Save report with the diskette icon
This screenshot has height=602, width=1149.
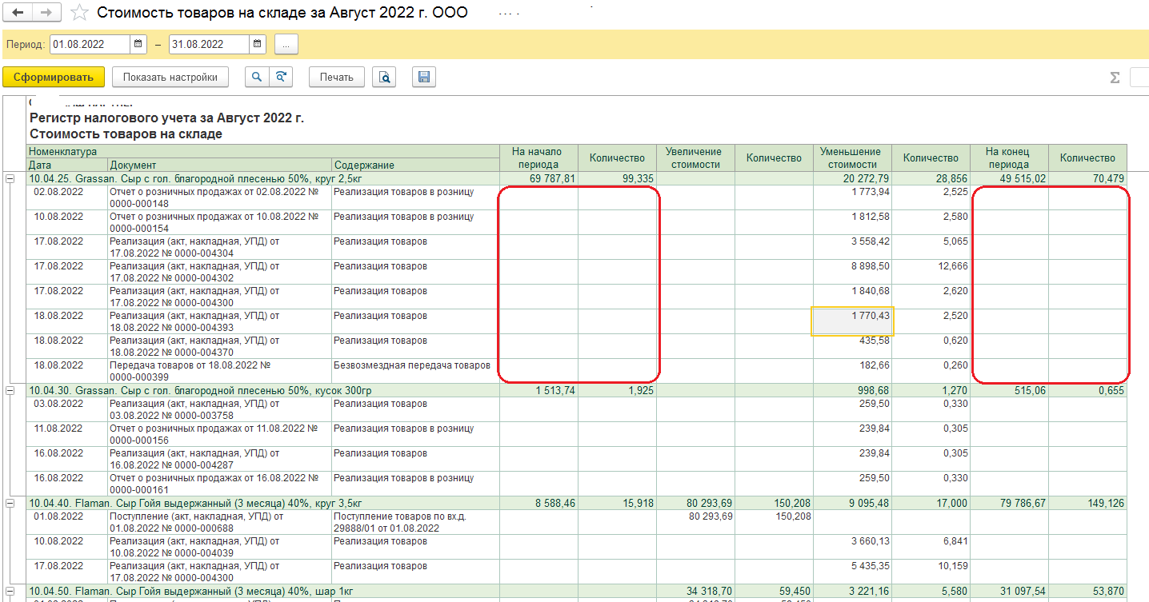click(x=424, y=78)
